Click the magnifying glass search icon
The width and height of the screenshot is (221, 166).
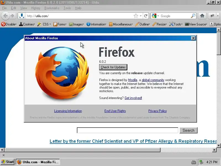pos(193,16)
